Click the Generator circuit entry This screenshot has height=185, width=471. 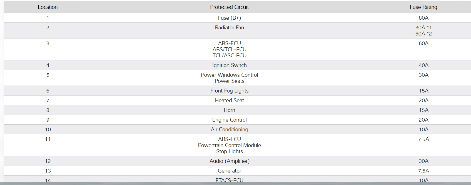pyautogui.click(x=229, y=171)
